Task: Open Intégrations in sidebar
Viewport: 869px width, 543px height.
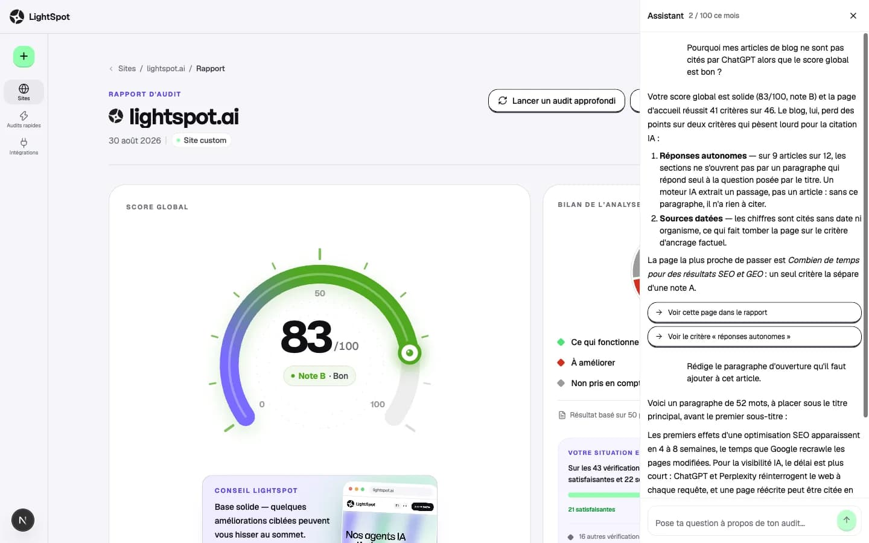Action: tap(24, 147)
